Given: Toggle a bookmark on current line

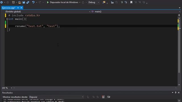Looking at the screenshot, I should 131,2.
